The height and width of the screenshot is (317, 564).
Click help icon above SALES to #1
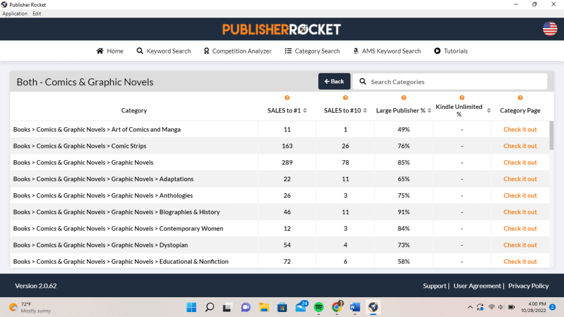click(287, 98)
